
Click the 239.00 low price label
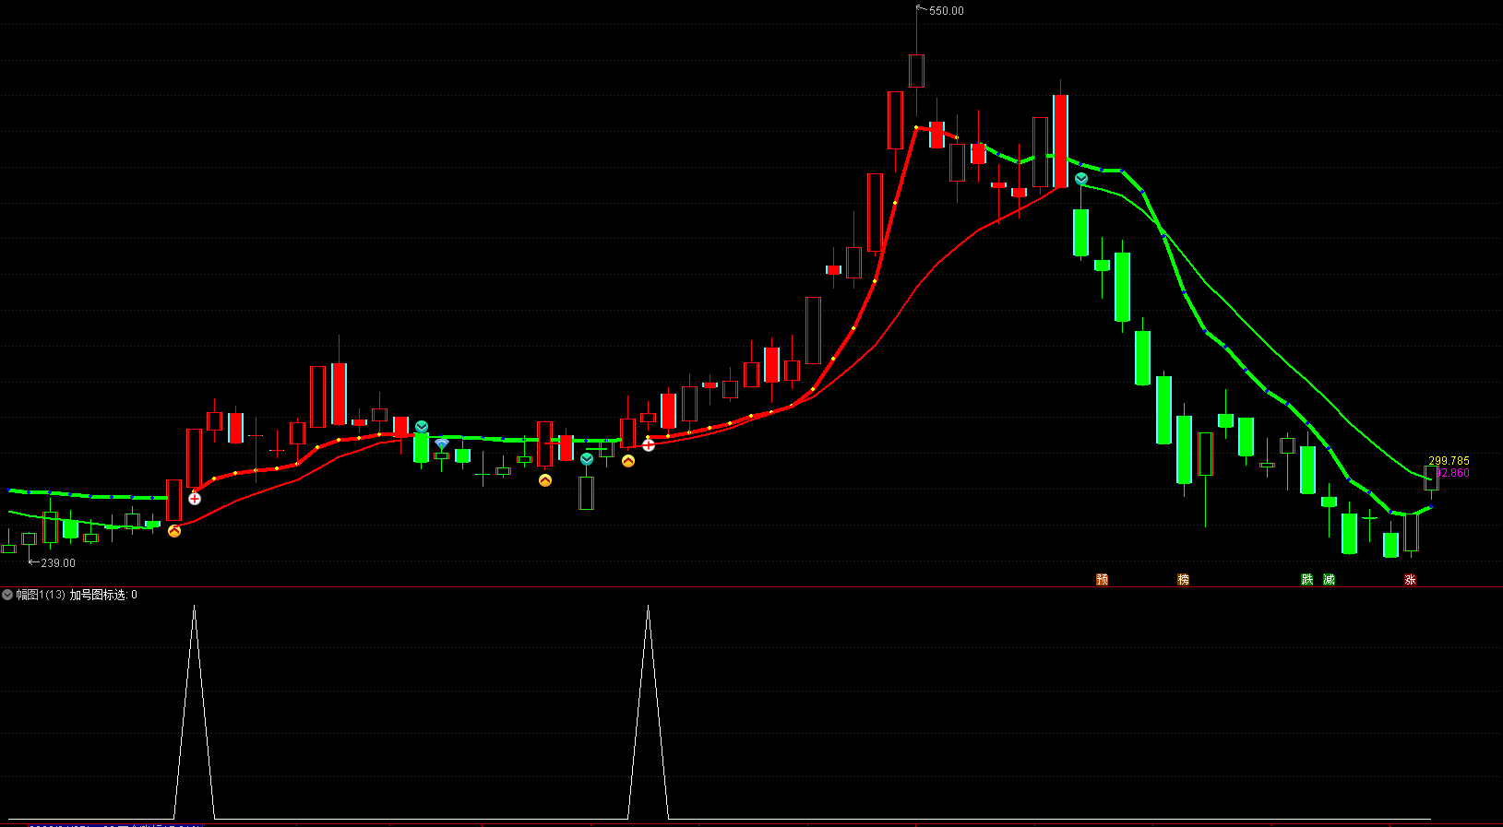[x=58, y=562]
